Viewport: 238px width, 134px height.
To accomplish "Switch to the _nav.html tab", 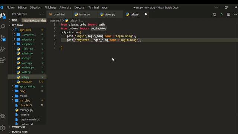I will click(x=59, y=15).
